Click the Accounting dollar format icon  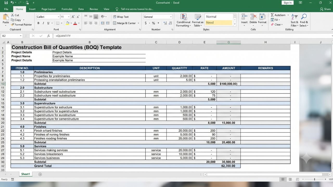146,23
